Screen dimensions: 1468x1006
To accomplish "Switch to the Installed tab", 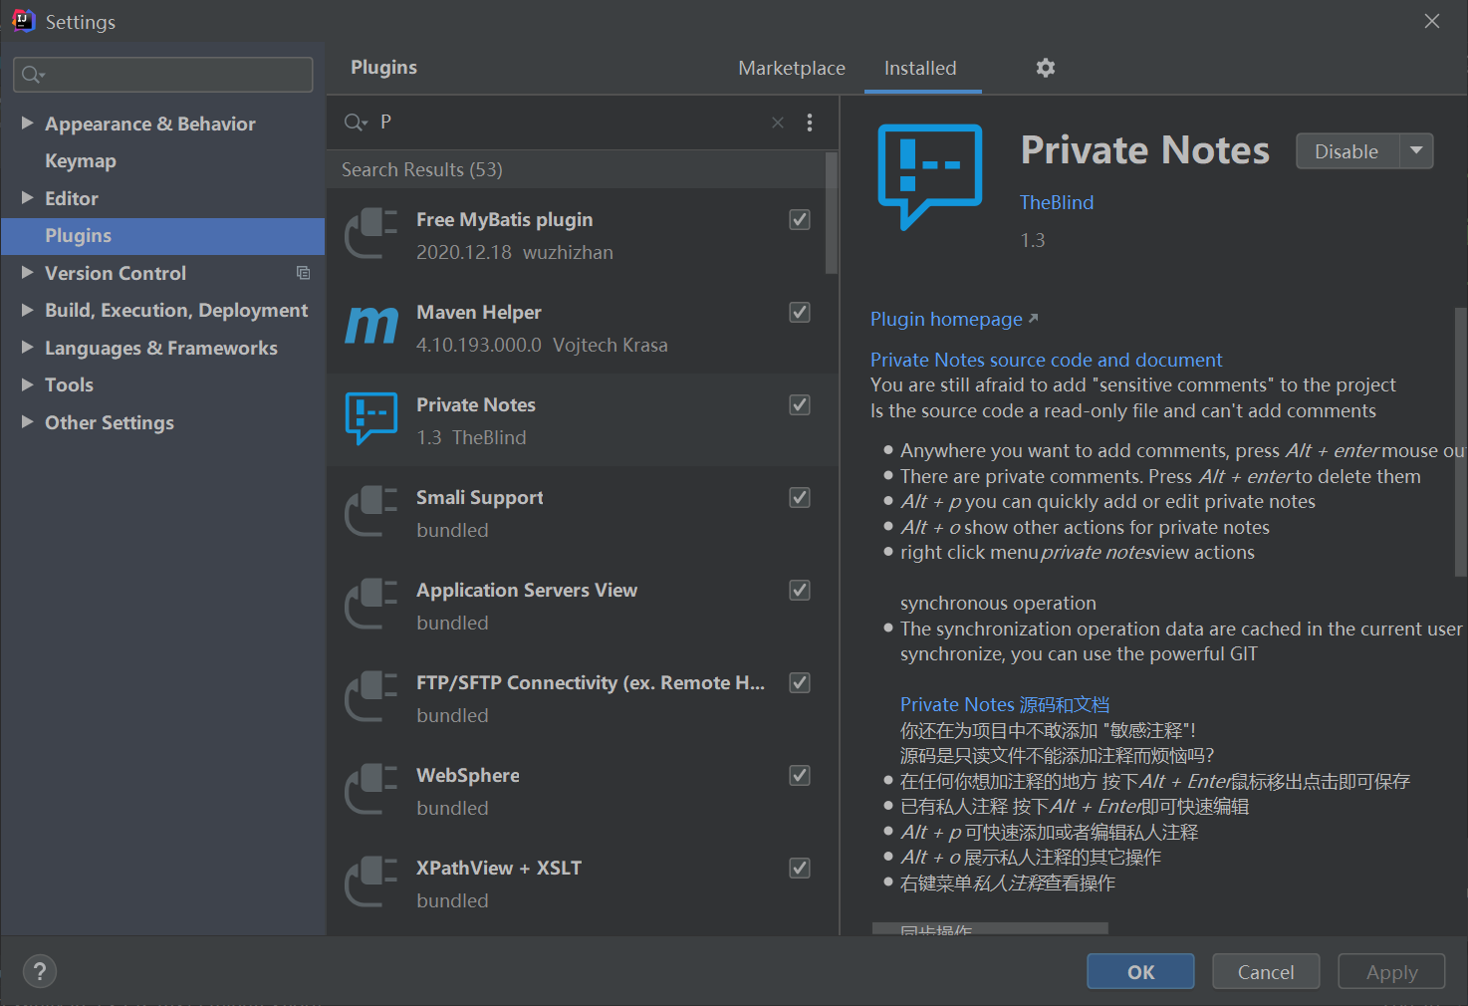I will click(920, 68).
